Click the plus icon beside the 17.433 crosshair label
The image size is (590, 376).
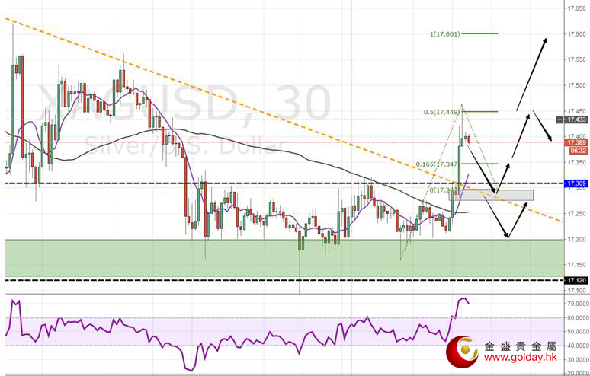(x=560, y=119)
